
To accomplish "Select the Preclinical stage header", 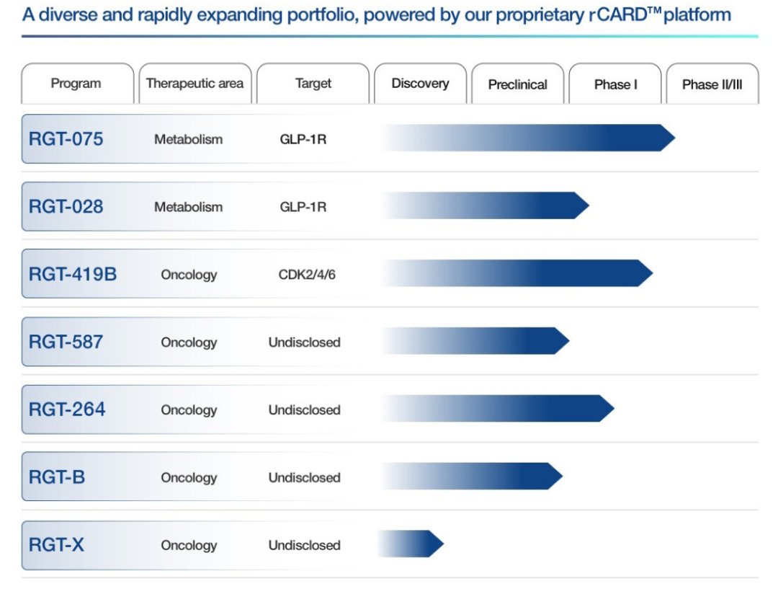I will tap(517, 84).
